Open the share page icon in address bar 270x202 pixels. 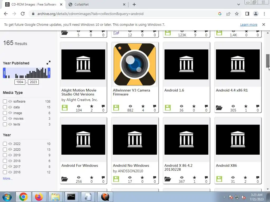click(x=228, y=14)
